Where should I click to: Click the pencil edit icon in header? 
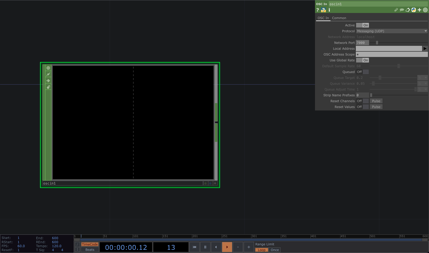click(x=396, y=10)
